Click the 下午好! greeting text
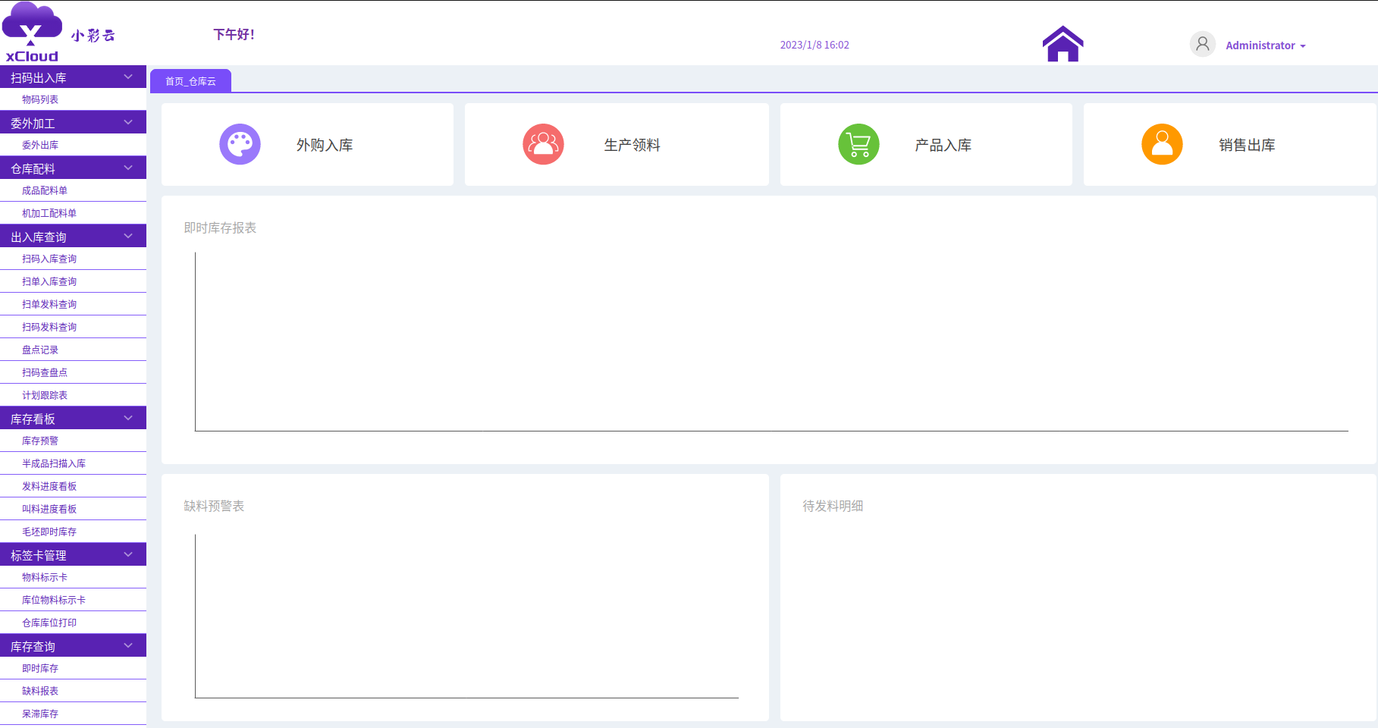 coord(234,34)
